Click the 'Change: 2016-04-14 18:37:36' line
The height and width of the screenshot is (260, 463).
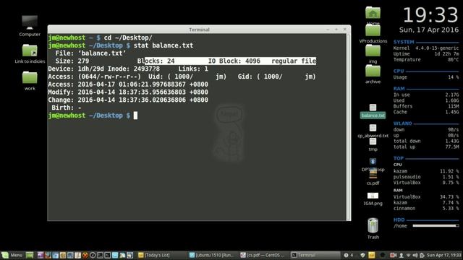(128, 100)
